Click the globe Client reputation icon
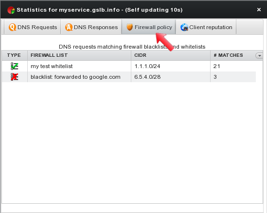 tap(184, 27)
